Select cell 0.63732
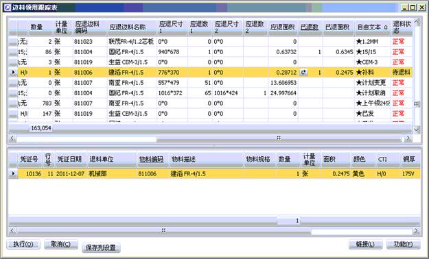 pyautogui.click(x=283, y=52)
